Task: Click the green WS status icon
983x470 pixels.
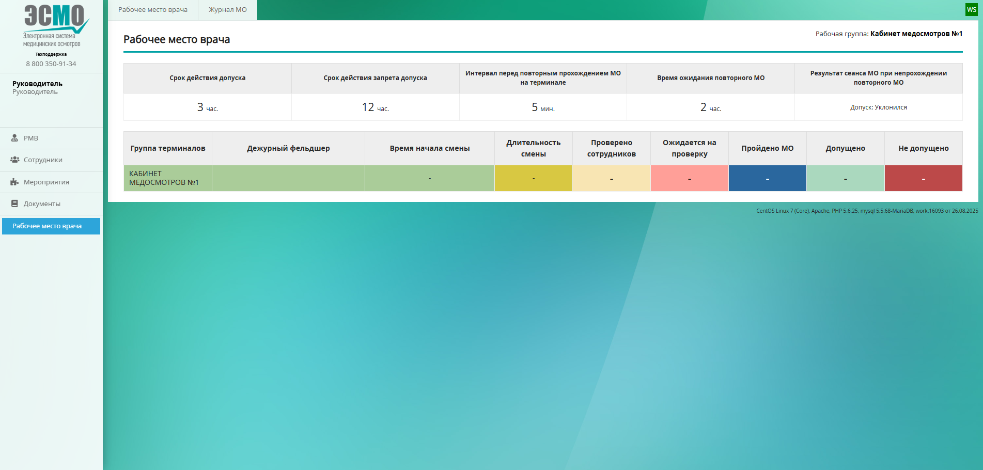Action: pyautogui.click(x=971, y=10)
